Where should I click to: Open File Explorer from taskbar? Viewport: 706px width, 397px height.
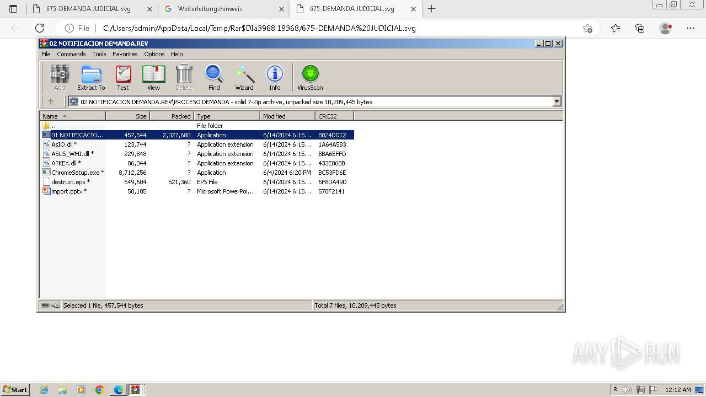coord(62,390)
